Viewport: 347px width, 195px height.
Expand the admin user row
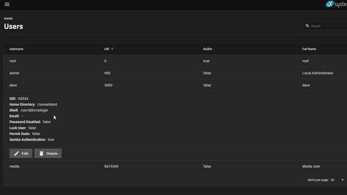(175, 73)
